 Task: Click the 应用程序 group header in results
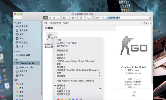tap(49, 28)
